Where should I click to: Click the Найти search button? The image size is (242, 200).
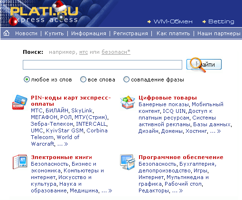click(204, 64)
